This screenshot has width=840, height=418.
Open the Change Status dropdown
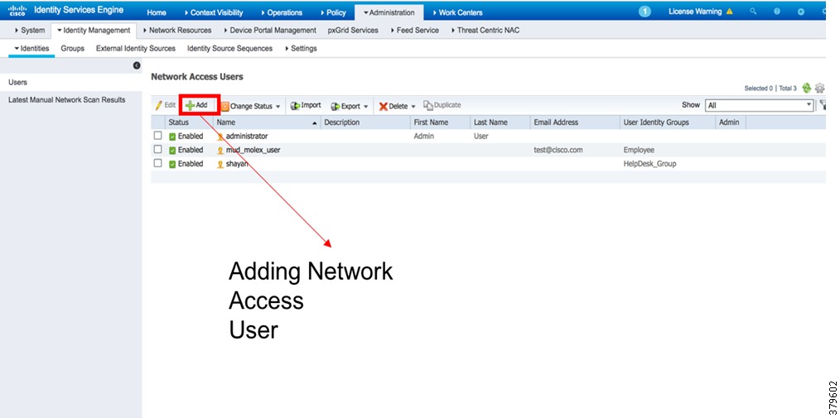tap(251, 106)
